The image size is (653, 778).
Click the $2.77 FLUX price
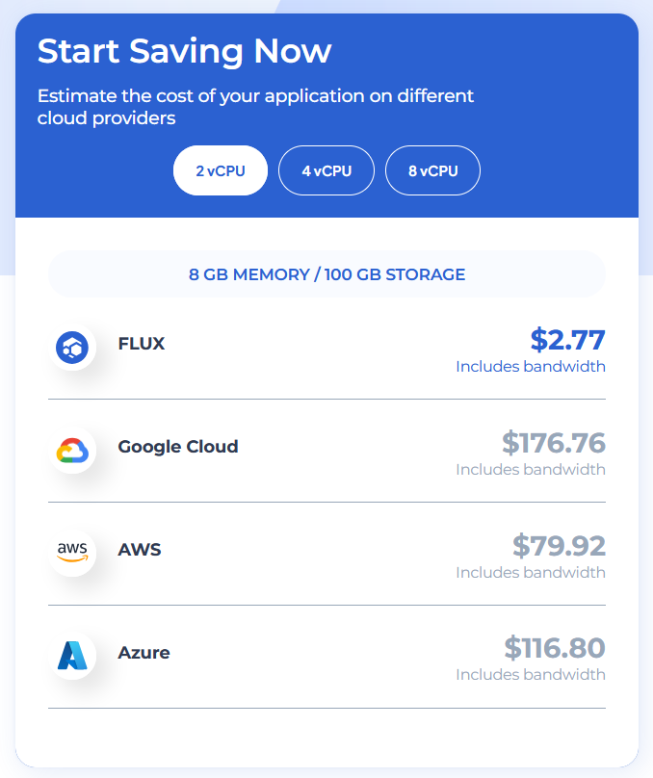click(567, 340)
